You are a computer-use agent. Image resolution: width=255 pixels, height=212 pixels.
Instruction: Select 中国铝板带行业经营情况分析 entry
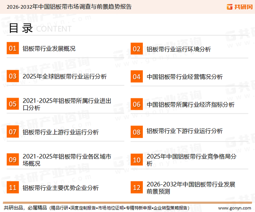click(x=185, y=77)
